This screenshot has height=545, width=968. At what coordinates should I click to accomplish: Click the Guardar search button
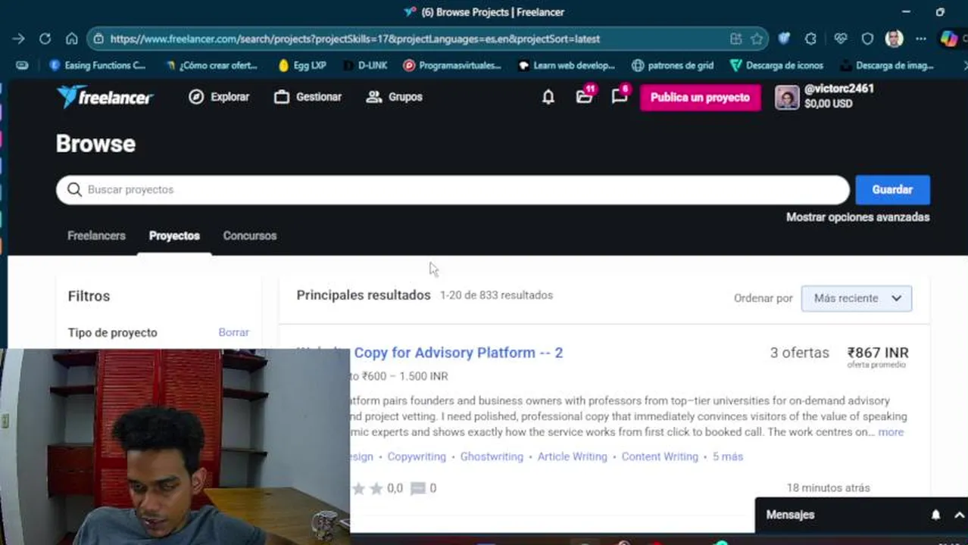click(x=892, y=189)
